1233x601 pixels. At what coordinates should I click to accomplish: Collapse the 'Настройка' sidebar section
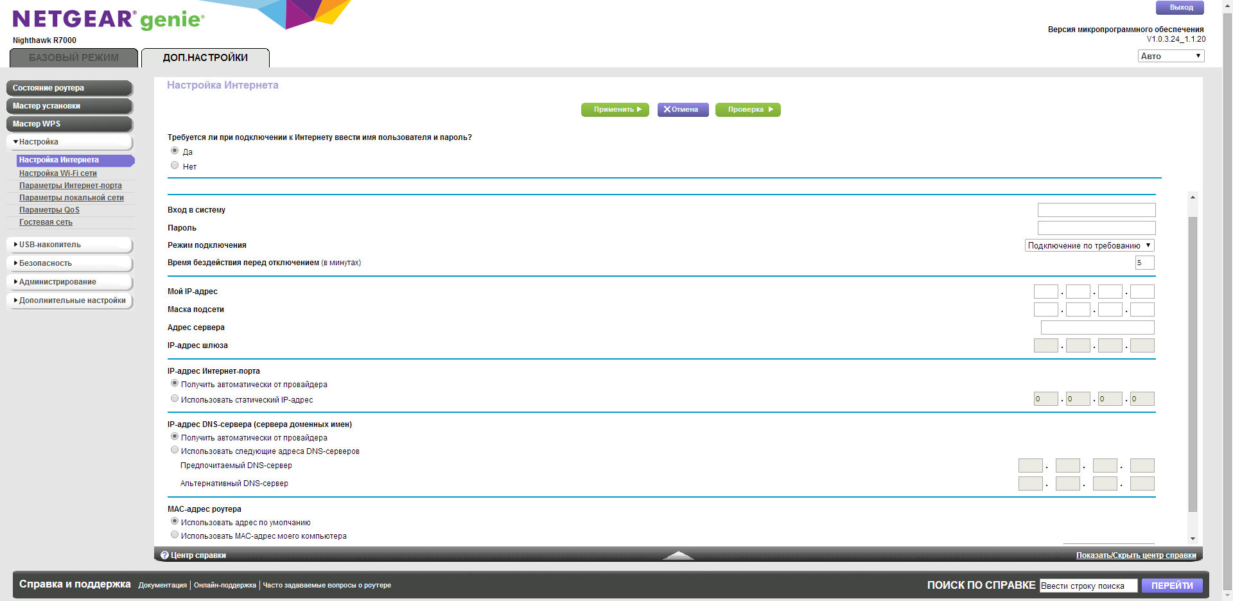coord(69,142)
